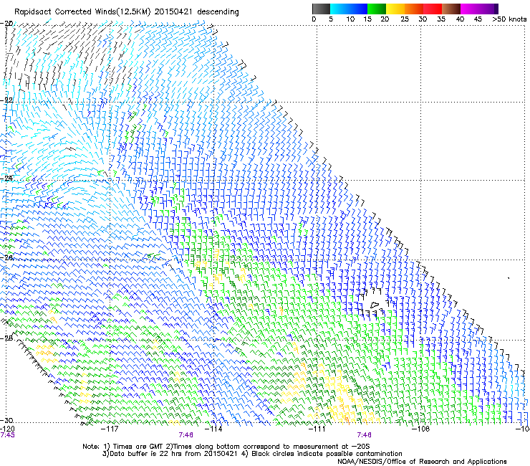The width and height of the screenshot is (530, 466).
Task: Click the gray 0–5 knots legend swatch
Action: [321, 9]
